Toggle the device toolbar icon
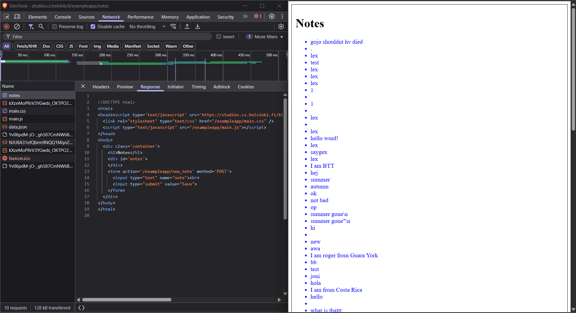The image size is (576, 313). pos(17,17)
